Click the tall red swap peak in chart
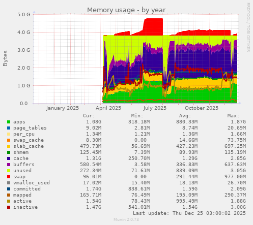The height and width of the screenshot is (225, 253). click(x=153, y=26)
